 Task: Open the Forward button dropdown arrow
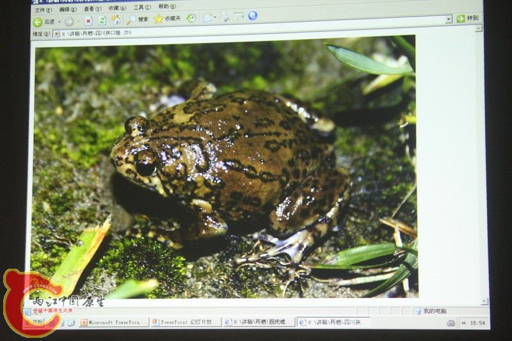[x=78, y=22]
